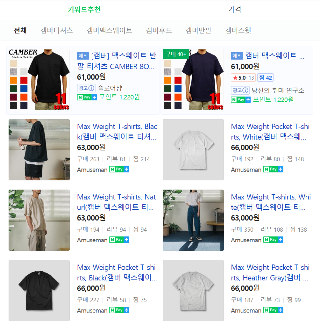Screen dimensions: 320x333
Task: Click the 해외 tag on the first ad
Action: click(83, 56)
